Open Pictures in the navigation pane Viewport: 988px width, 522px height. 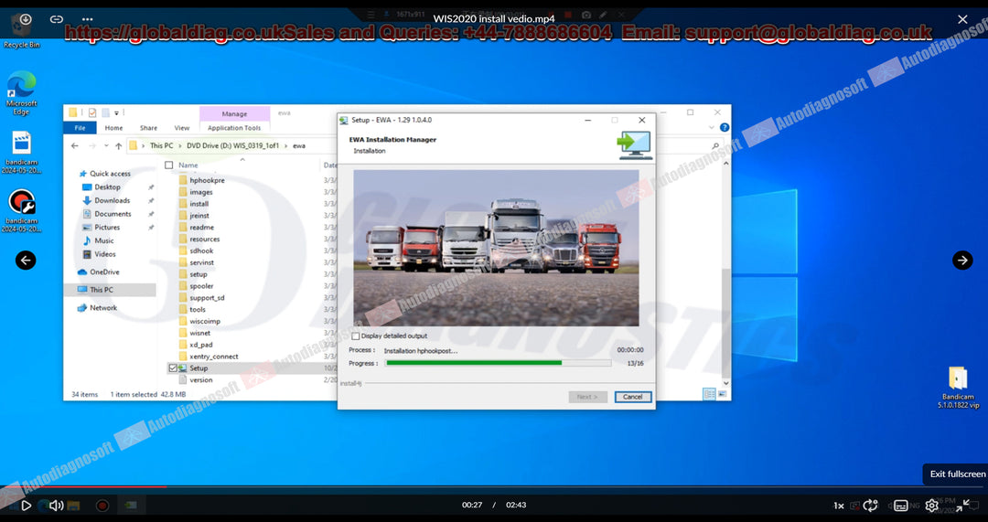(107, 228)
